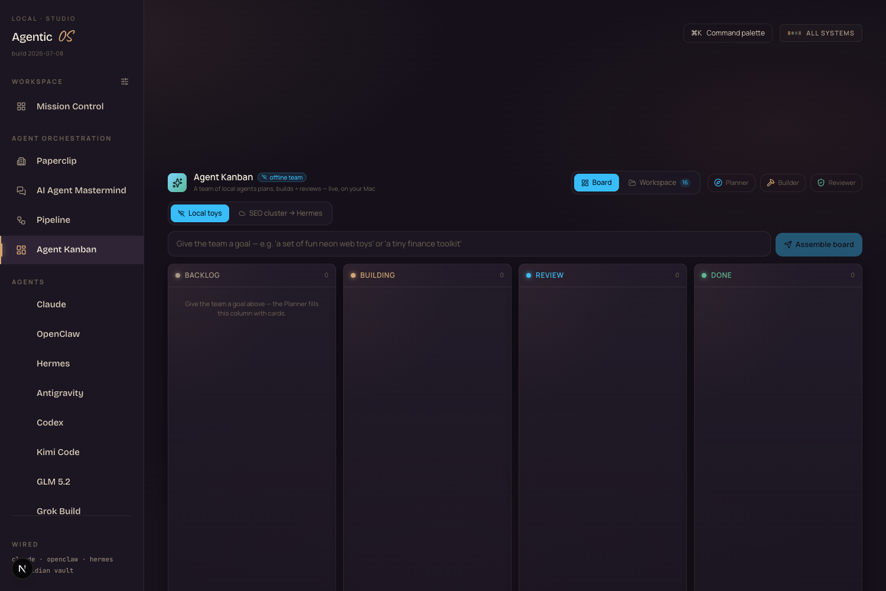The image size is (886, 591).
Task: Click the DONE column header
Action: pos(778,275)
